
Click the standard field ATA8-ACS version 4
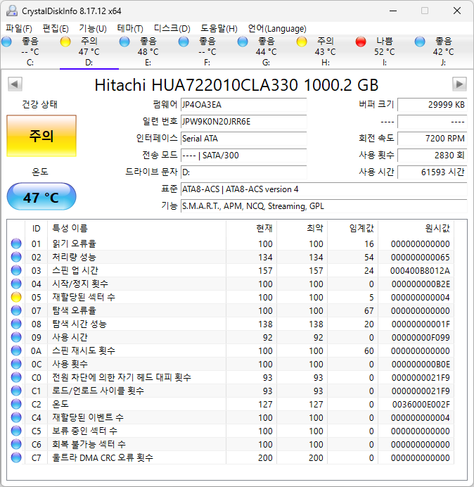(x=324, y=189)
